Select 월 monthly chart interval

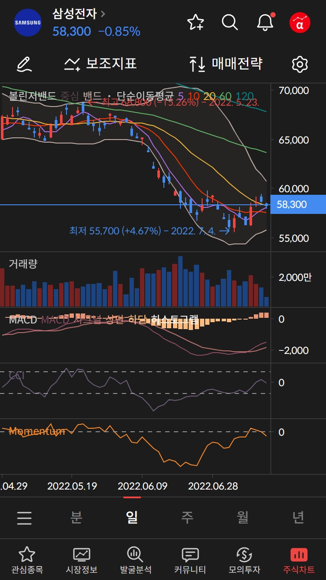243,517
